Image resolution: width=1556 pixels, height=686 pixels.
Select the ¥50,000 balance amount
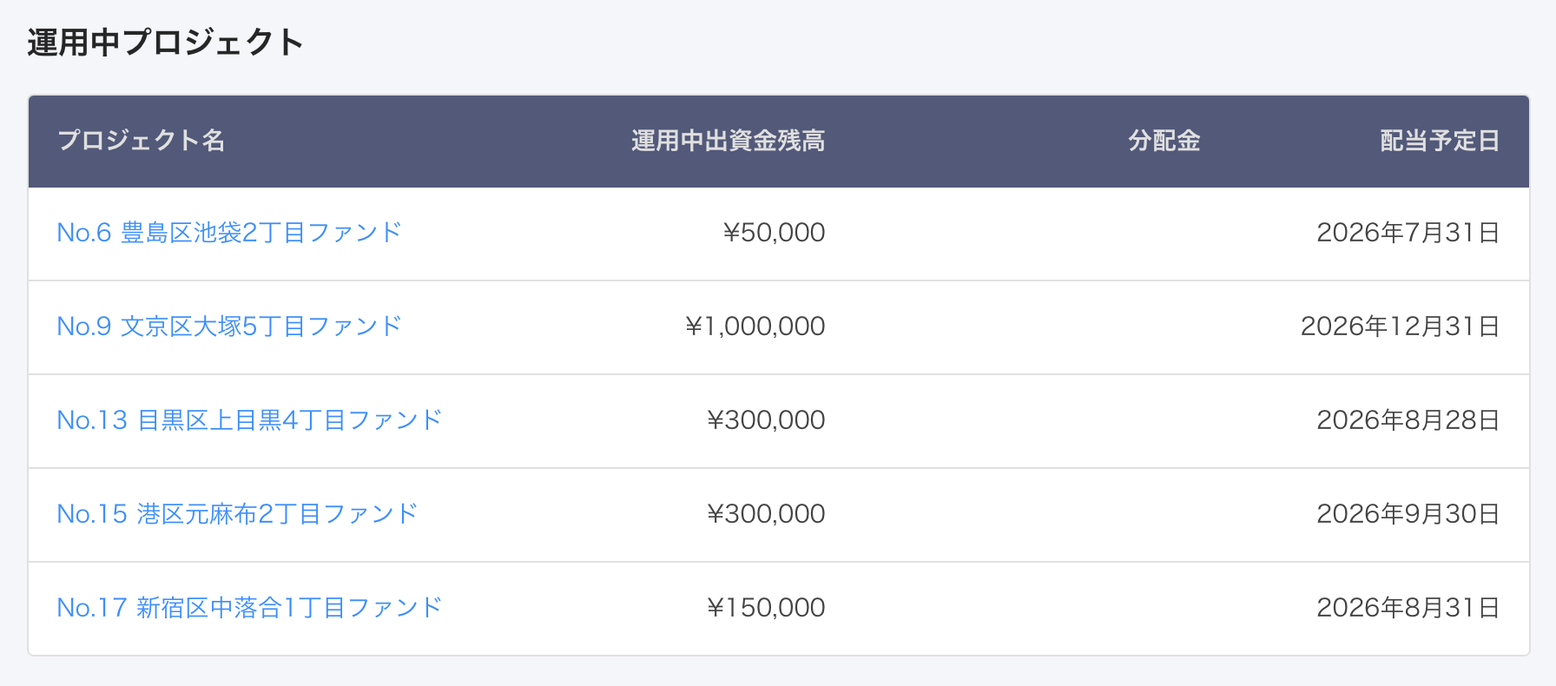[x=774, y=233]
